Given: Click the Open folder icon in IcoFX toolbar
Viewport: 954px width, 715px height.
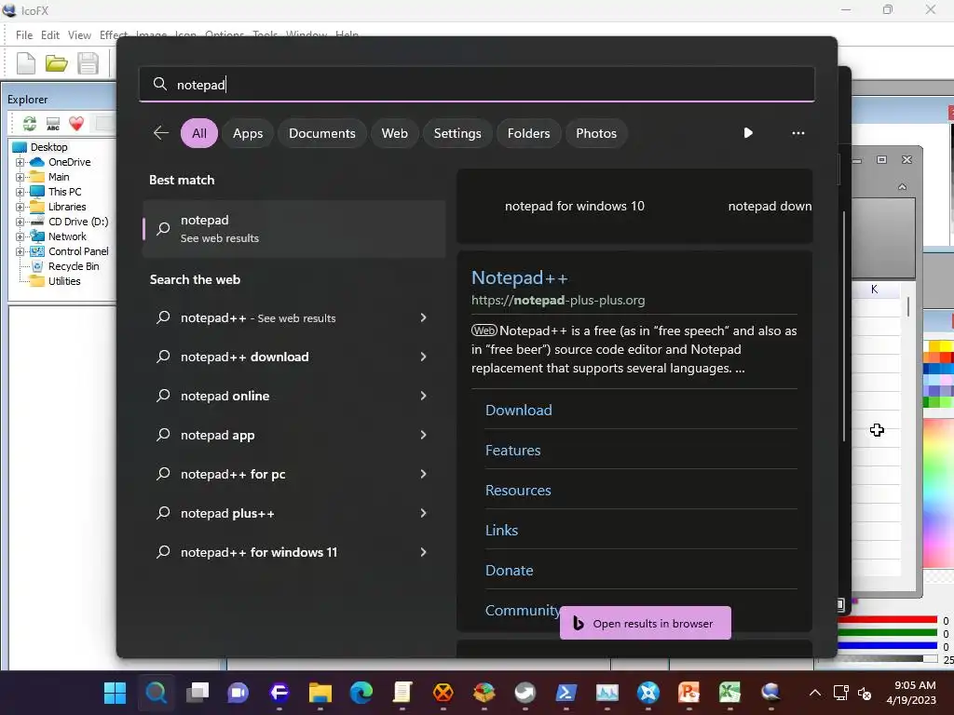Looking at the screenshot, I should (x=57, y=63).
